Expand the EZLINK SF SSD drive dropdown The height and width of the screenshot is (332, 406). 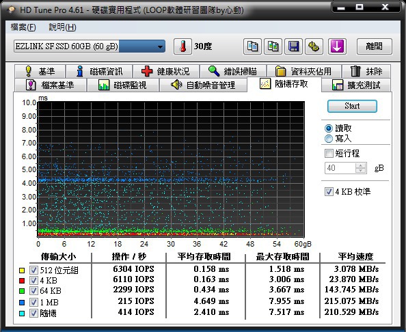pos(160,47)
